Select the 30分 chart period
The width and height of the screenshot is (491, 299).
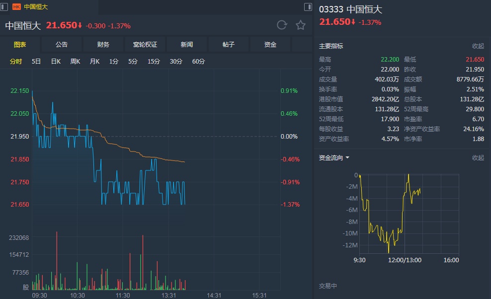tap(175, 62)
